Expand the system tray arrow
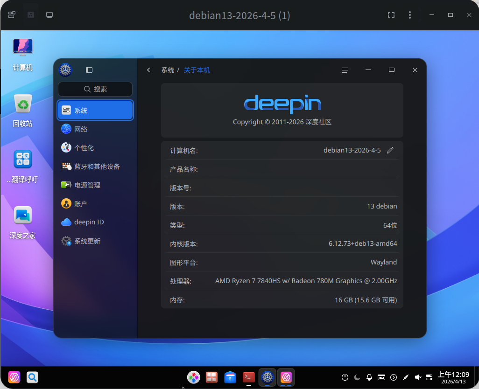Screen dimensions: 479x389 394,377
